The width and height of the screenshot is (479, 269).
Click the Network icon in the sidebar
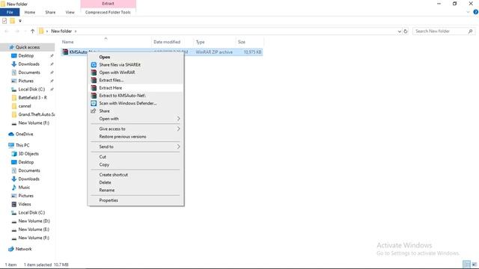pyautogui.click(x=11, y=249)
